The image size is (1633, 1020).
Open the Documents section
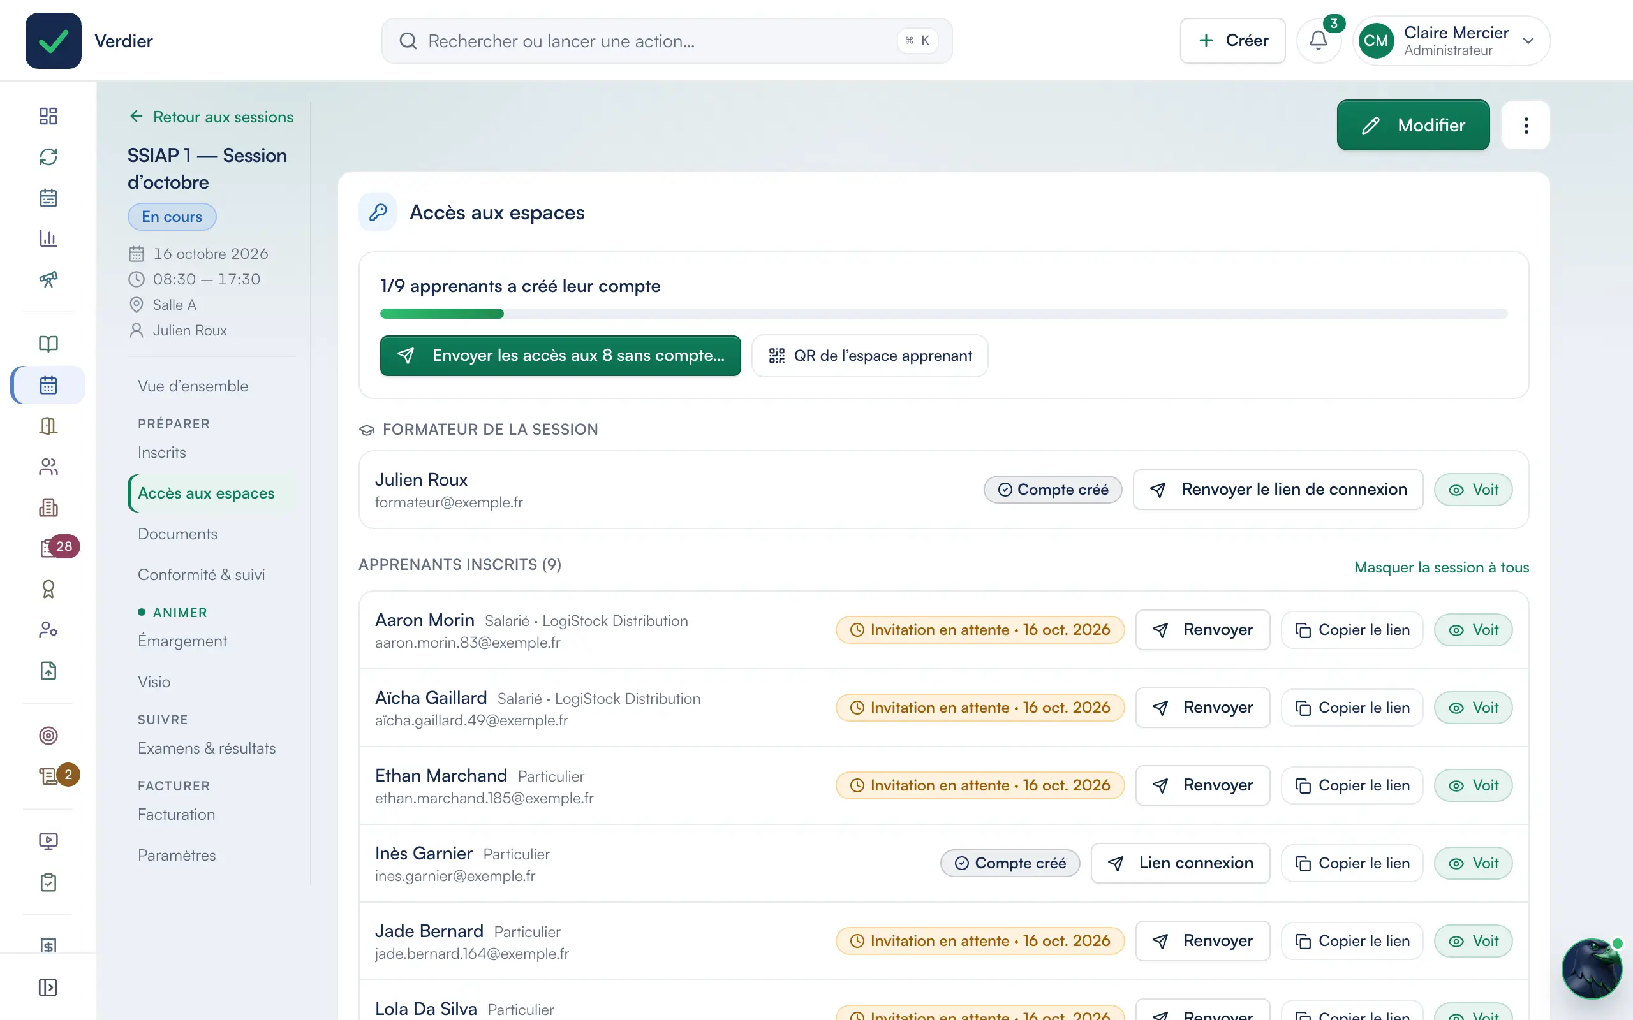(177, 534)
